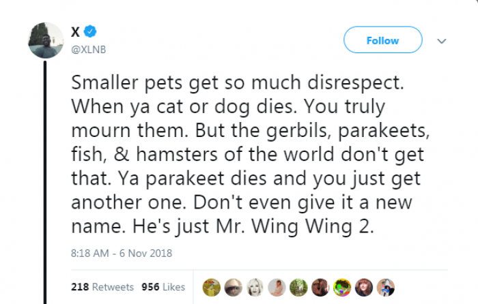Screen dimensions: 478x304
Task: View the 956 Likes list
Action: pyautogui.click(x=163, y=287)
